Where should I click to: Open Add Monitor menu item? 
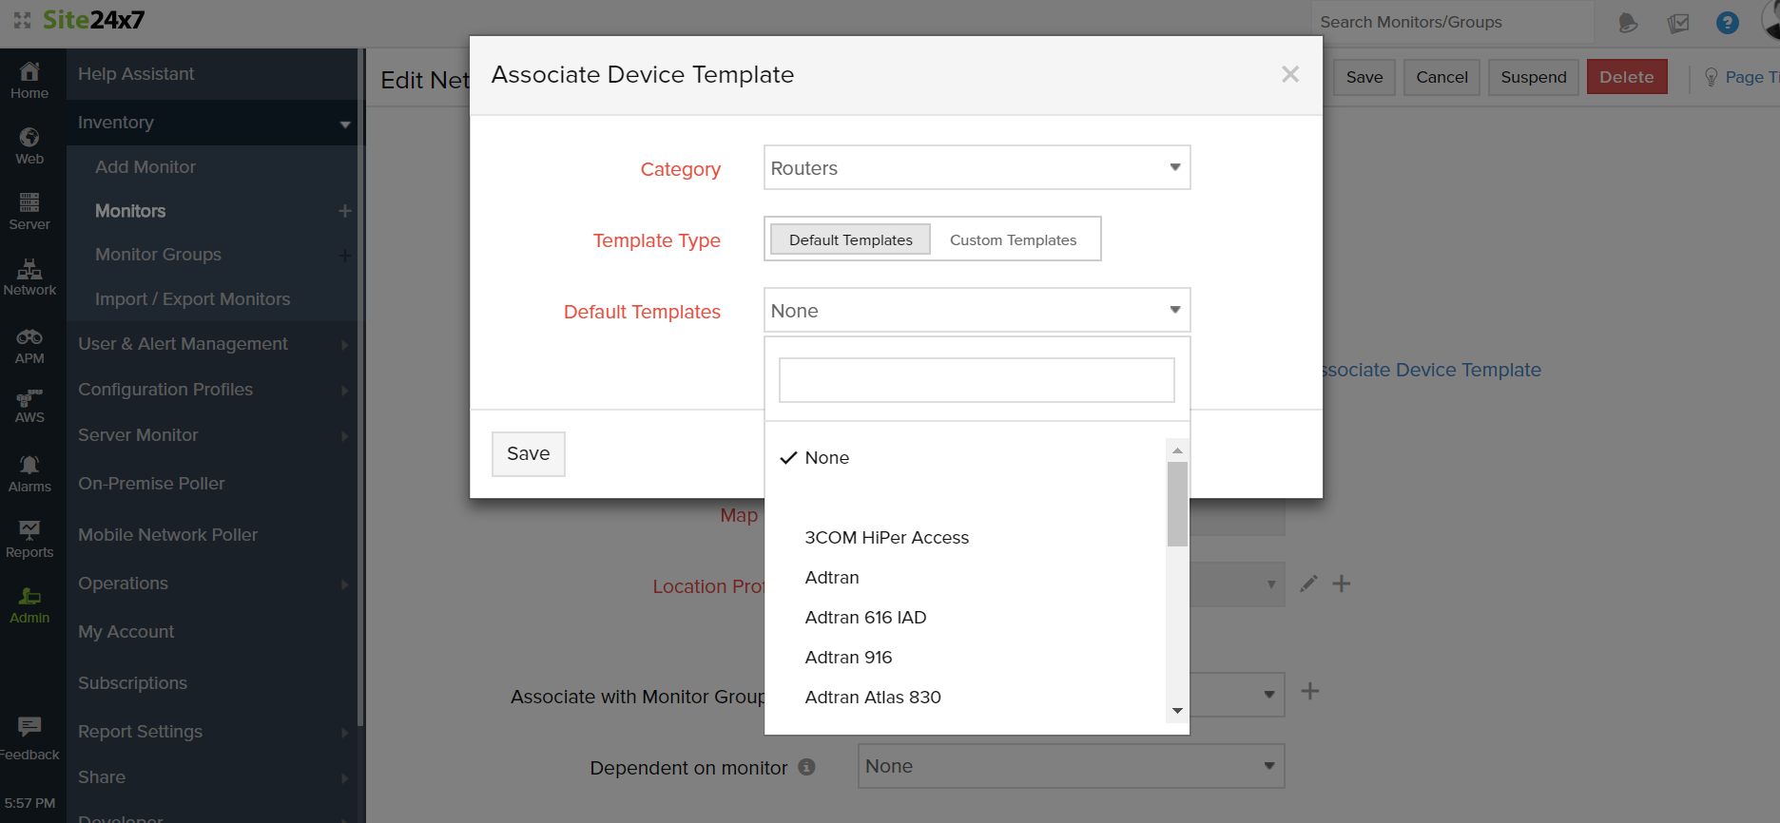145,167
